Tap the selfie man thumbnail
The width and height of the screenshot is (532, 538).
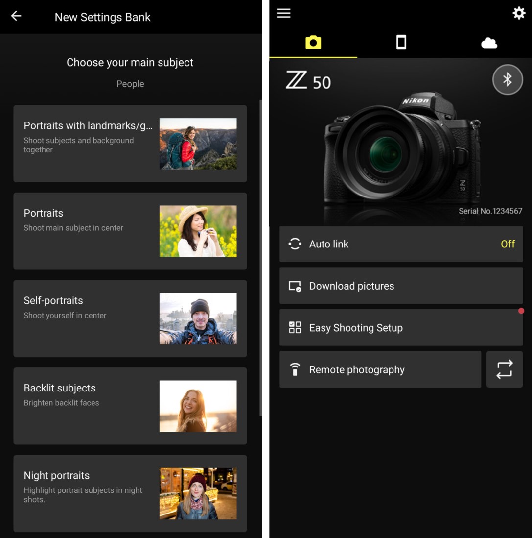click(x=198, y=318)
